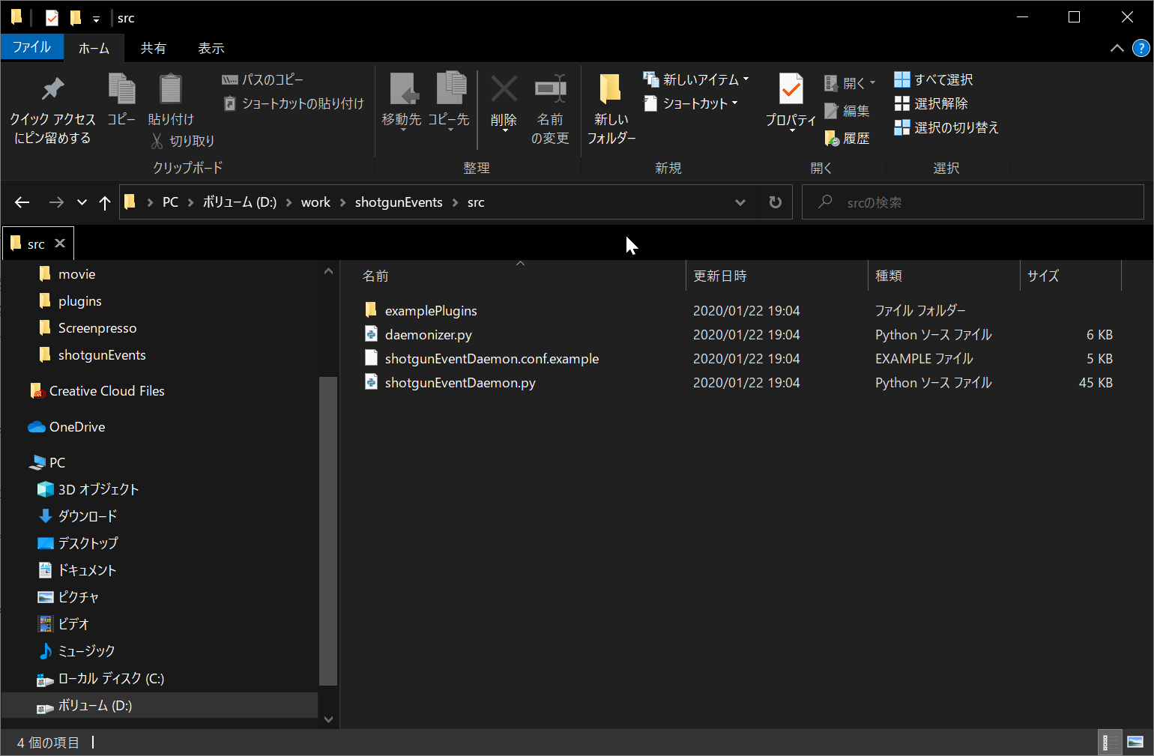Select ダウンロード in navigation pane
1154x756 pixels.
[x=88, y=516]
